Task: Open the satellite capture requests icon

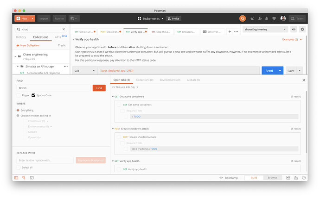Action: point(252,18)
